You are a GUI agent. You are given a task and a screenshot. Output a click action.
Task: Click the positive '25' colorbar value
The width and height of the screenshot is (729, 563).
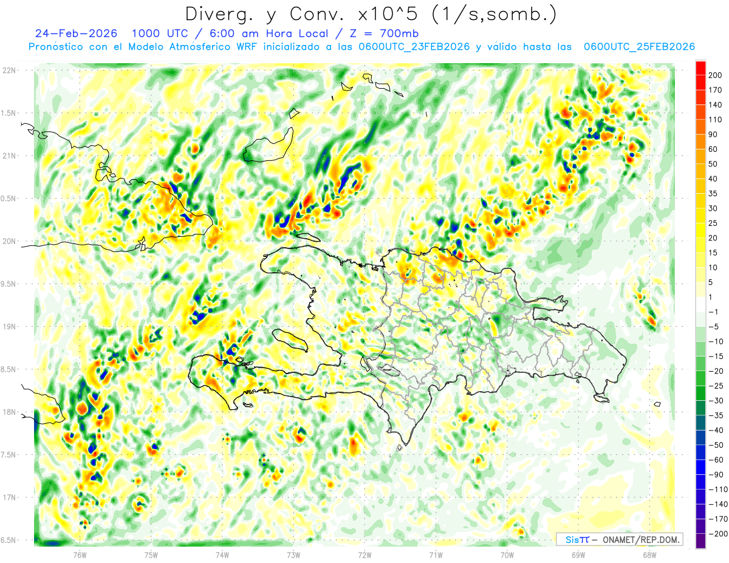714,223
